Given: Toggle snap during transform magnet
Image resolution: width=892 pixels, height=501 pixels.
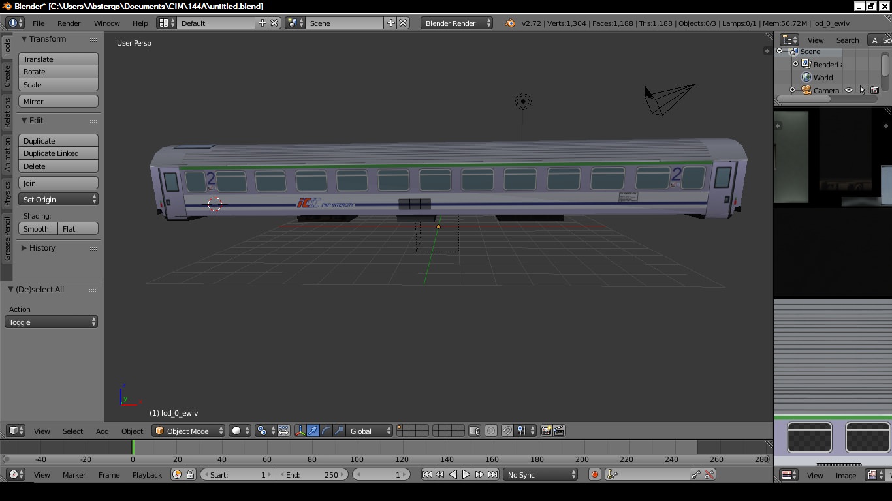Looking at the screenshot, I should 507,431.
